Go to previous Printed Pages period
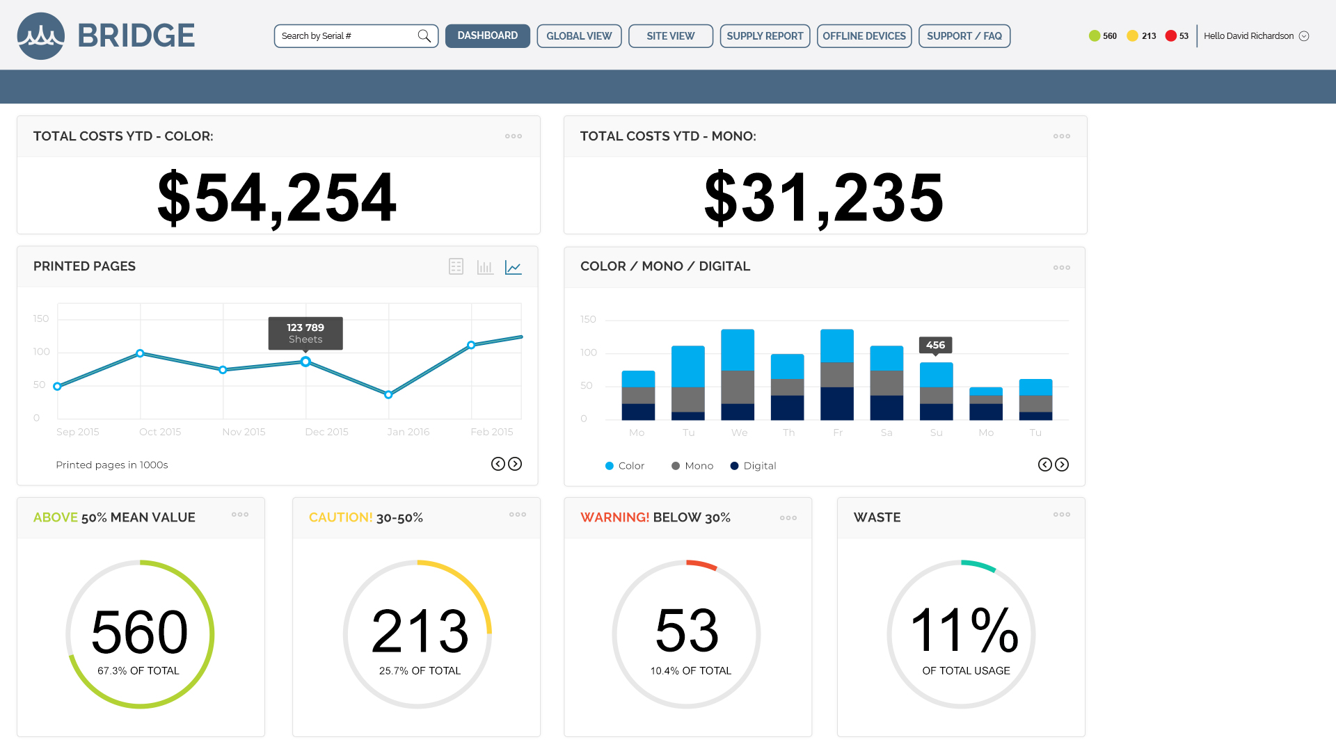Screen dimensions: 1336x751 pyautogui.click(x=498, y=464)
